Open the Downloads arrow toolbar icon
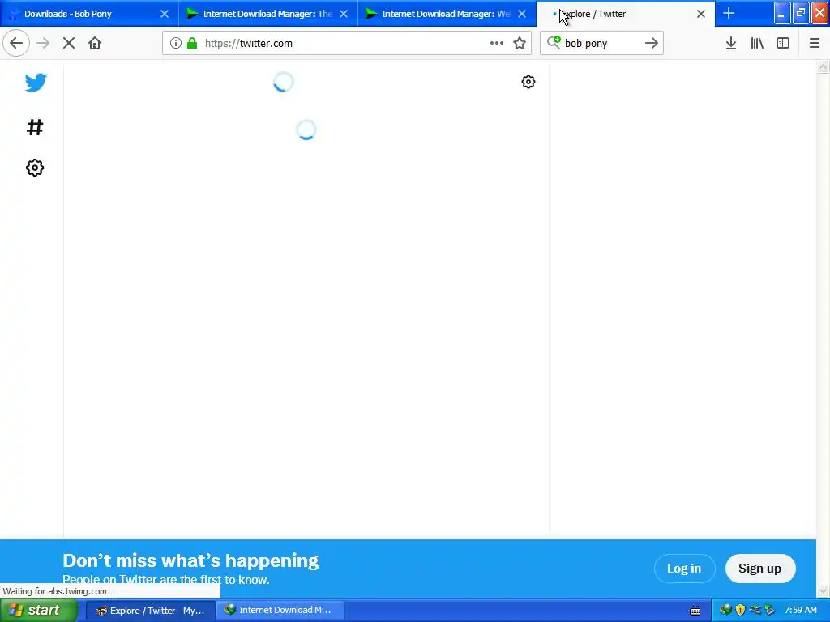This screenshot has width=830, height=622. tap(731, 44)
